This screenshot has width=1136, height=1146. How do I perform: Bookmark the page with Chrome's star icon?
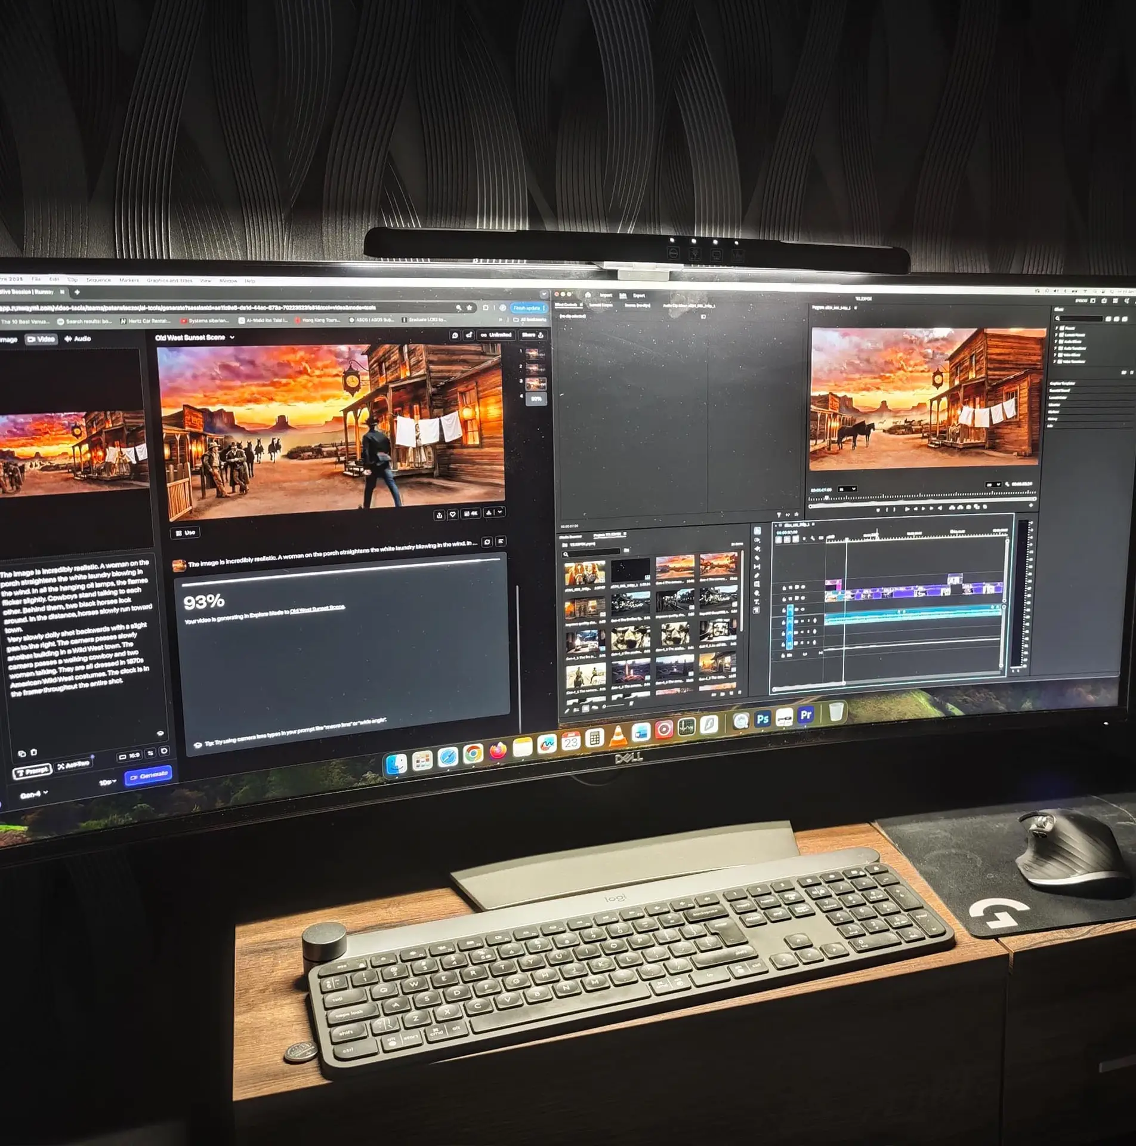pos(470,308)
